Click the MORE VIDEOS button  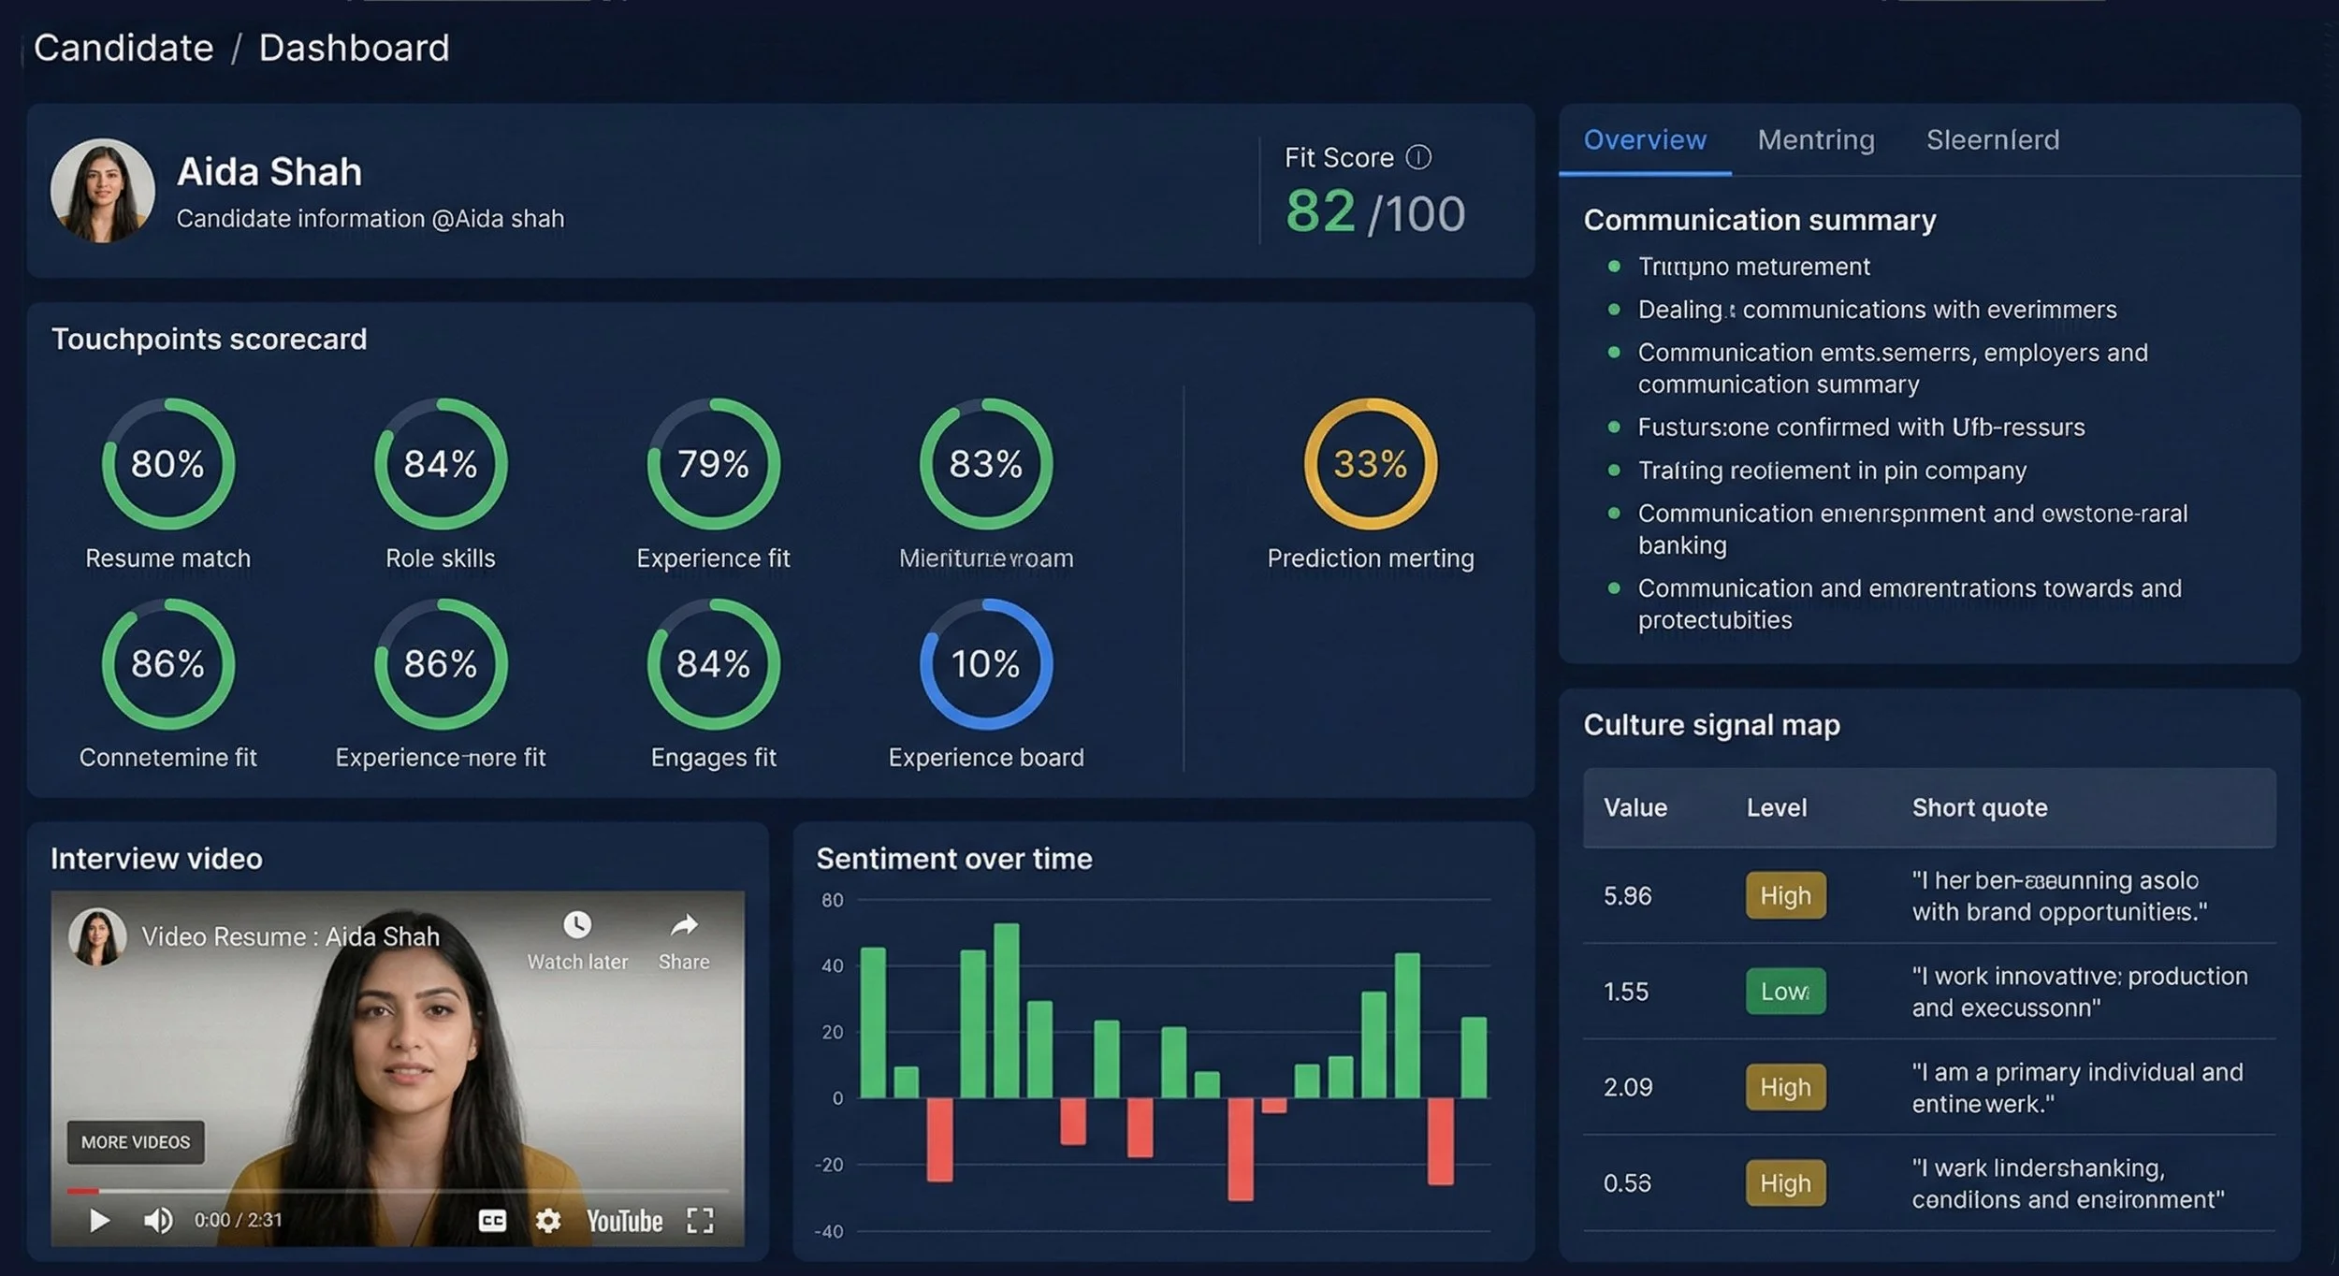[x=135, y=1142]
